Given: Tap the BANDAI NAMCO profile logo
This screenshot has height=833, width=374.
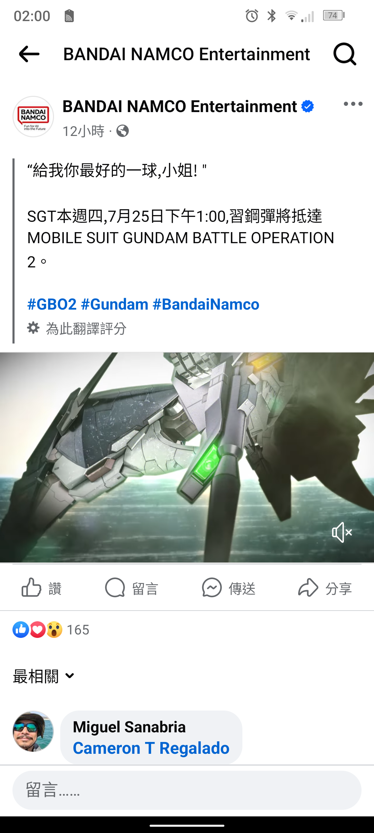Looking at the screenshot, I should pyautogui.click(x=33, y=117).
